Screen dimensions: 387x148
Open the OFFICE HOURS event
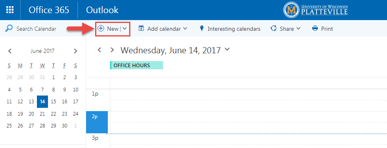point(137,65)
